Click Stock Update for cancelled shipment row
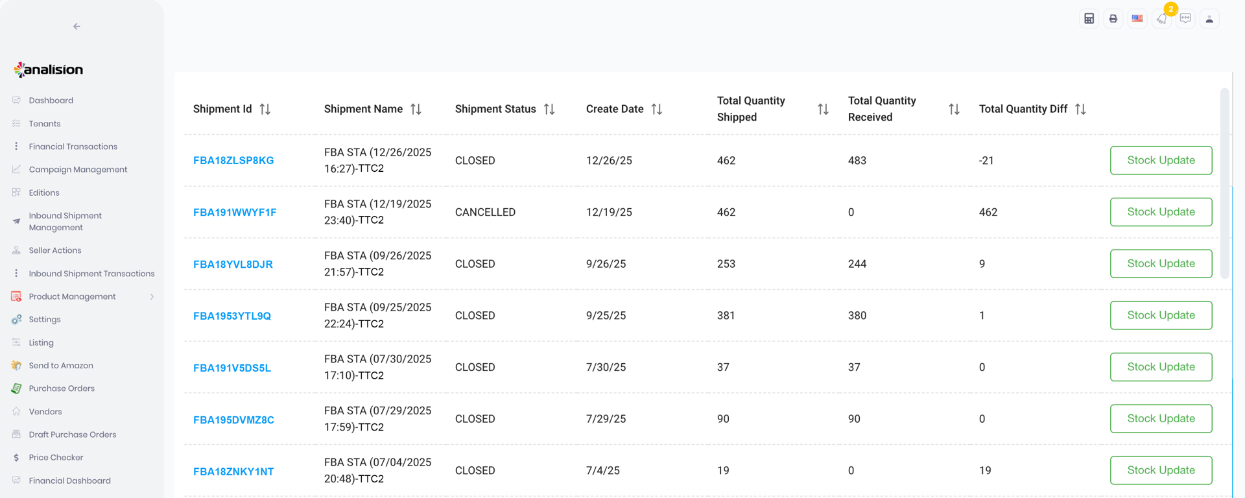The width and height of the screenshot is (1245, 498). [1160, 212]
